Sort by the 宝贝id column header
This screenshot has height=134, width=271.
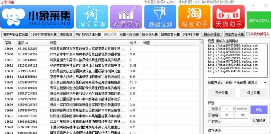point(33,43)
